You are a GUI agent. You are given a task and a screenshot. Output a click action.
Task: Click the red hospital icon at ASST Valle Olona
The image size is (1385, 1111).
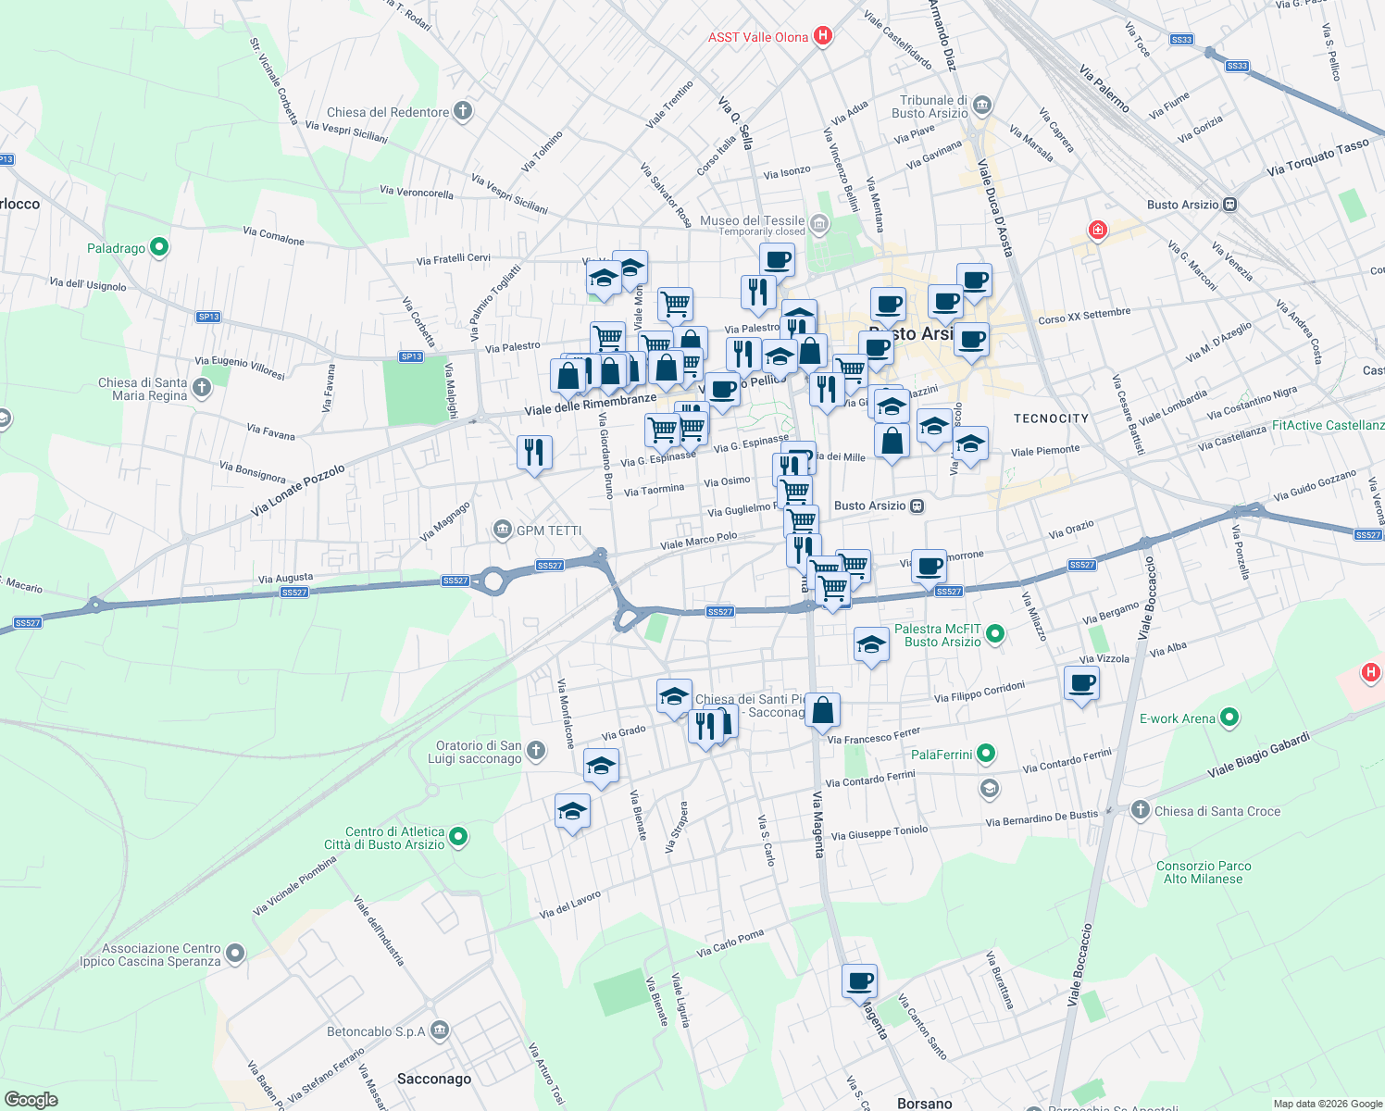[822, 35]
